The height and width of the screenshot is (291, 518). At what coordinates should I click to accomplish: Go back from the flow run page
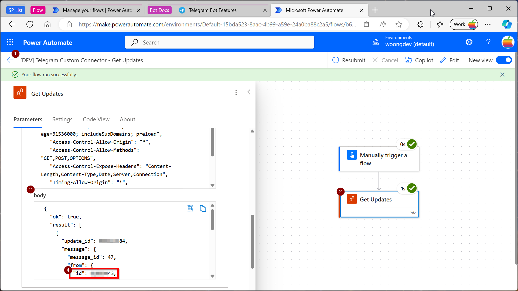pyautogui.click(x=10, y=60)
